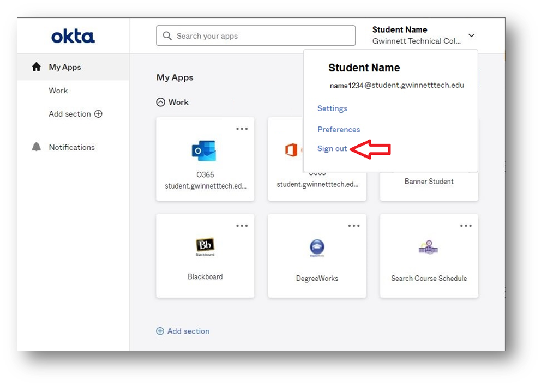Open Settings from the account menu

(332, 108)
